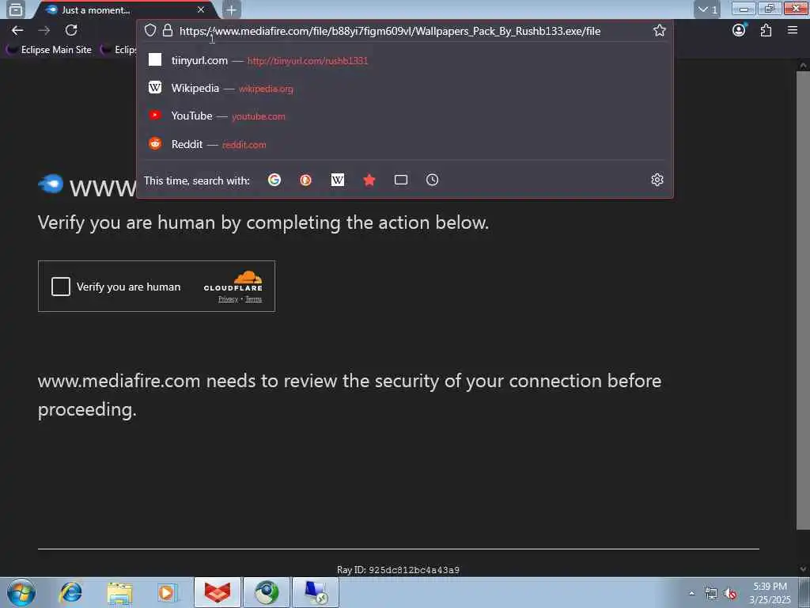The width and height of the screenshot is (810, 608).
Task: Show hidden tray icons arrow
Action: (691, 593)
